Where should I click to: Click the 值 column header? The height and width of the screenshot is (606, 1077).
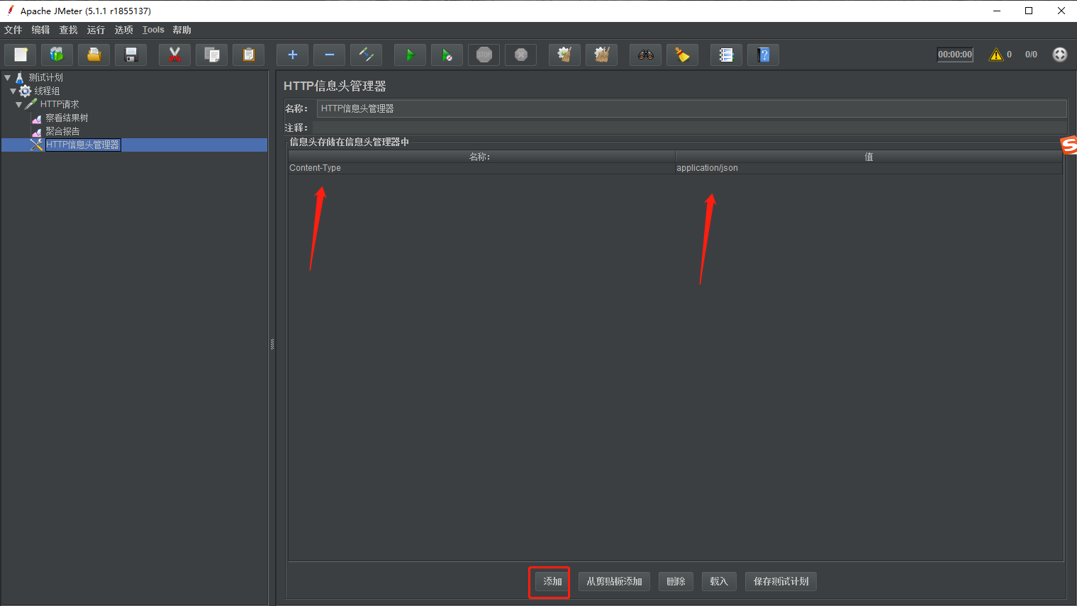pos(869,157)
